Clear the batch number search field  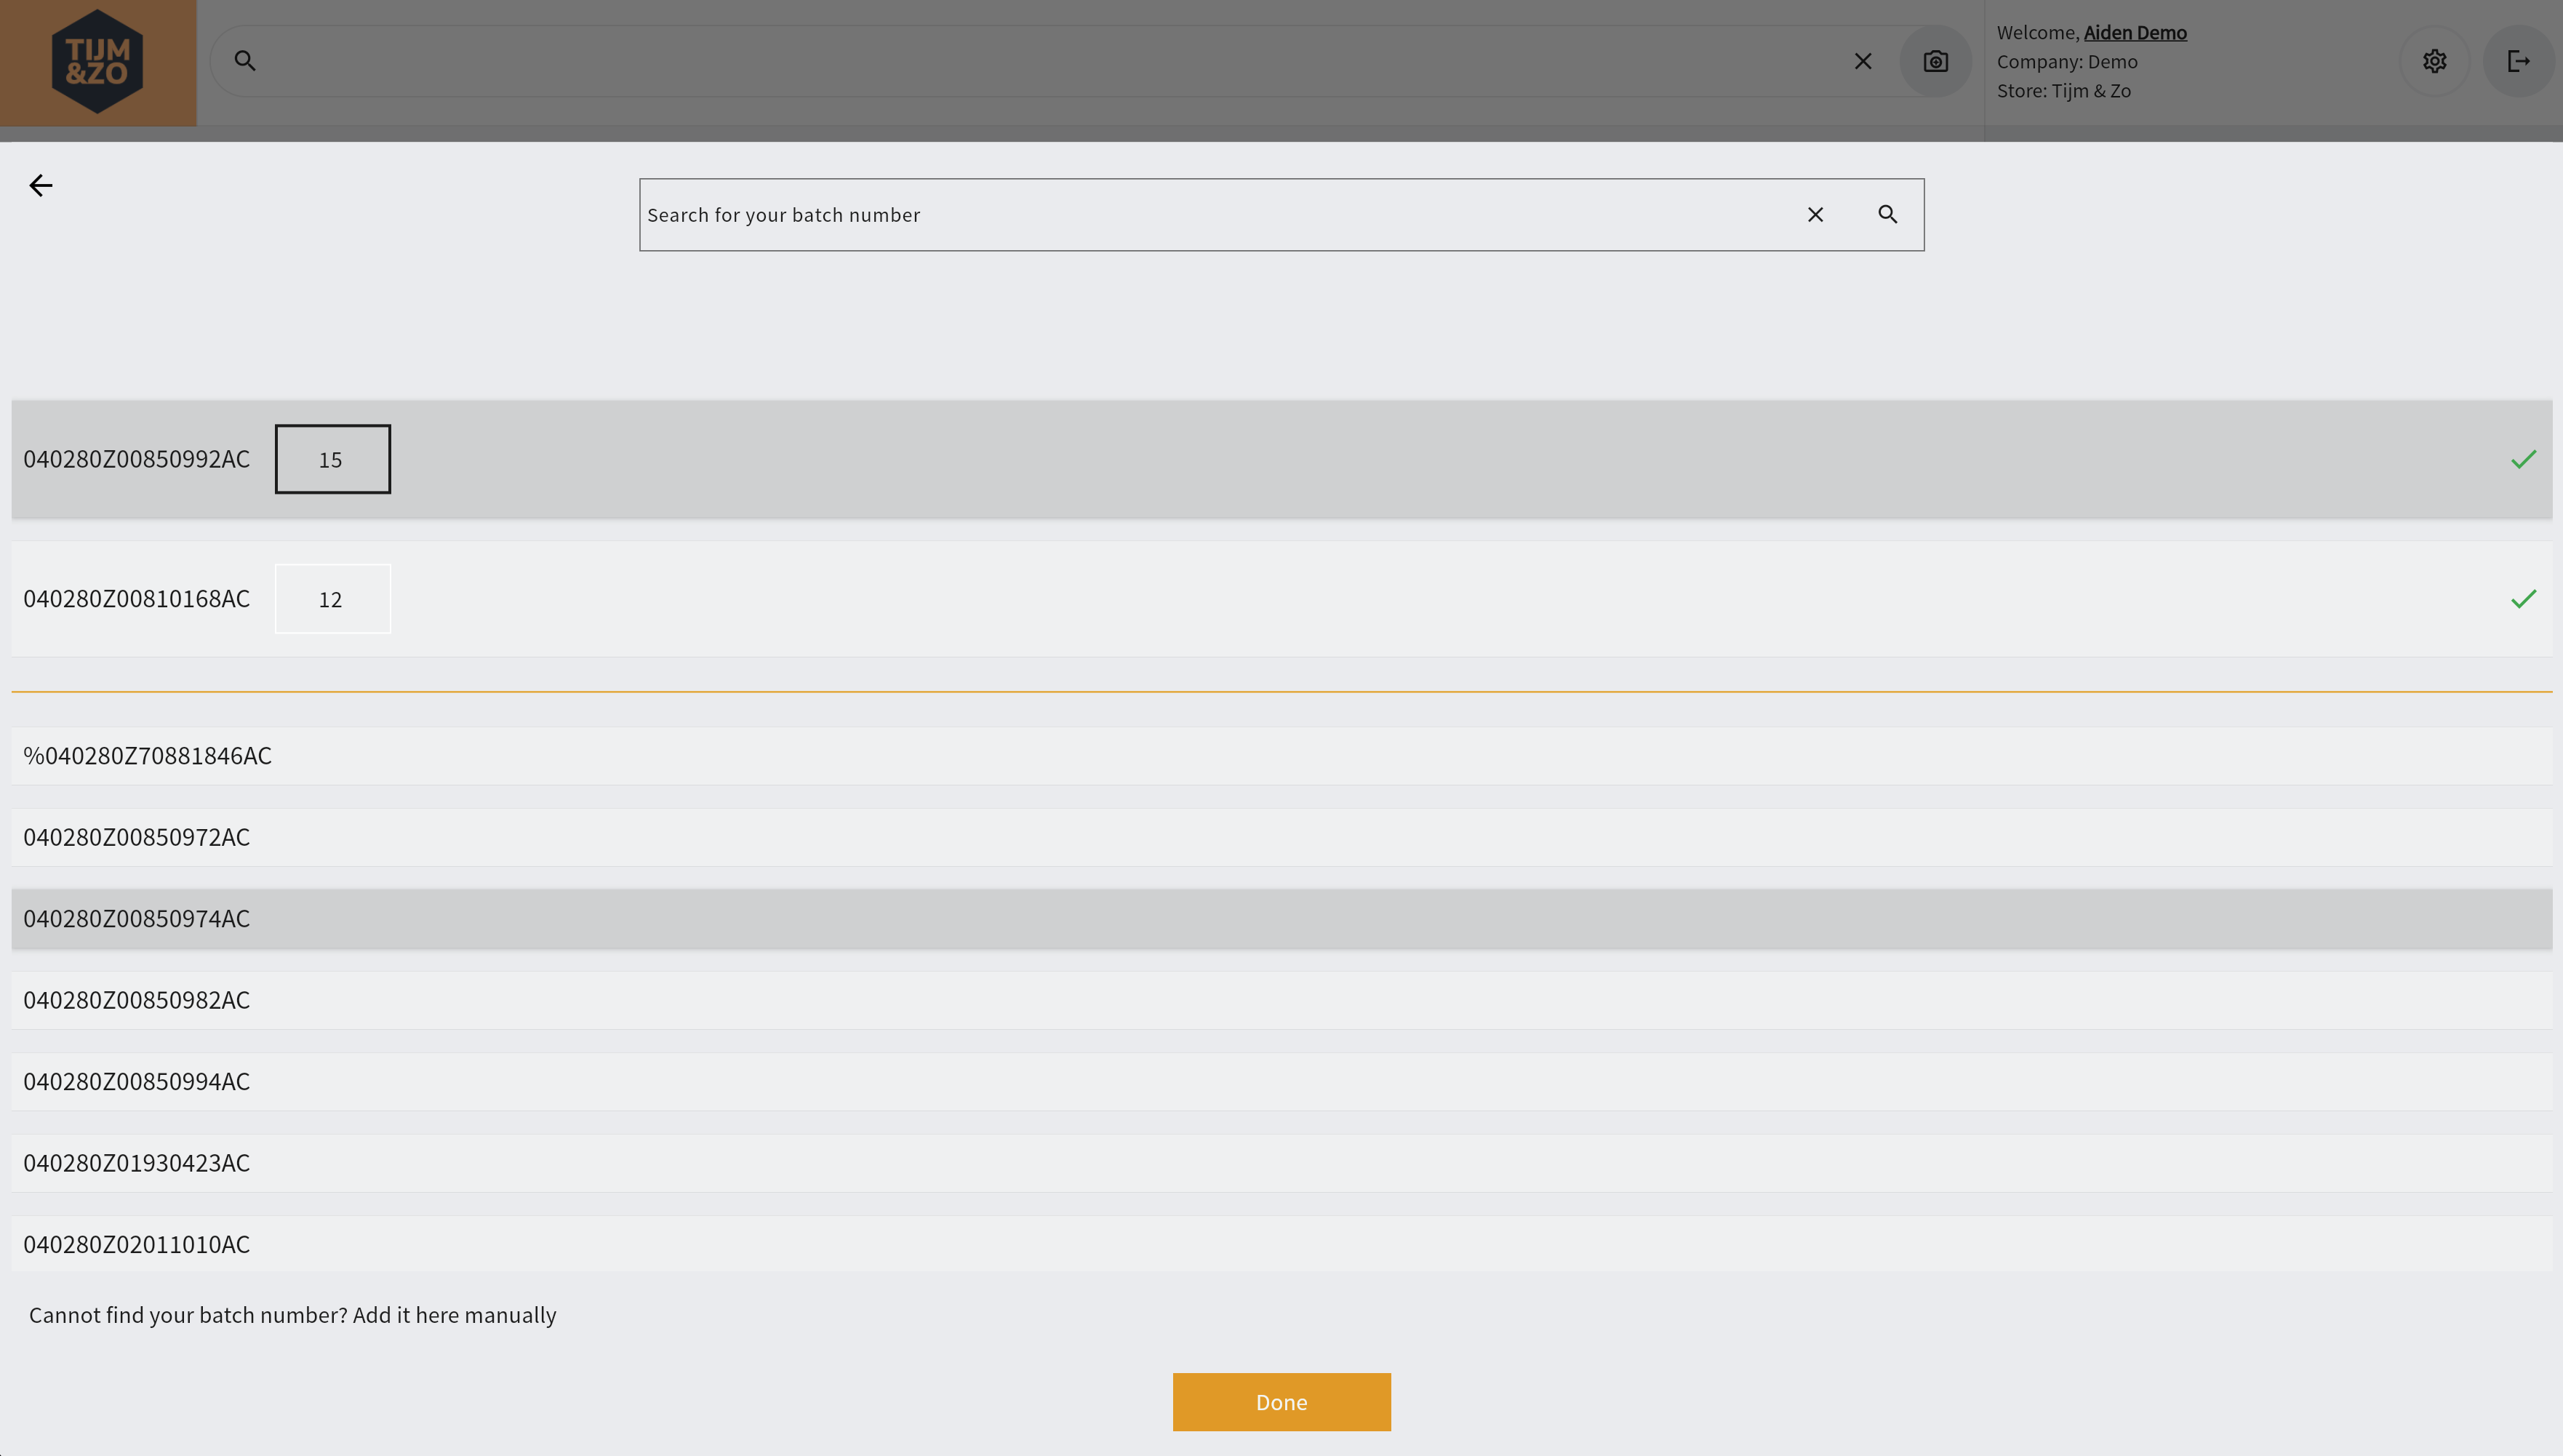tap(1815, 214)
